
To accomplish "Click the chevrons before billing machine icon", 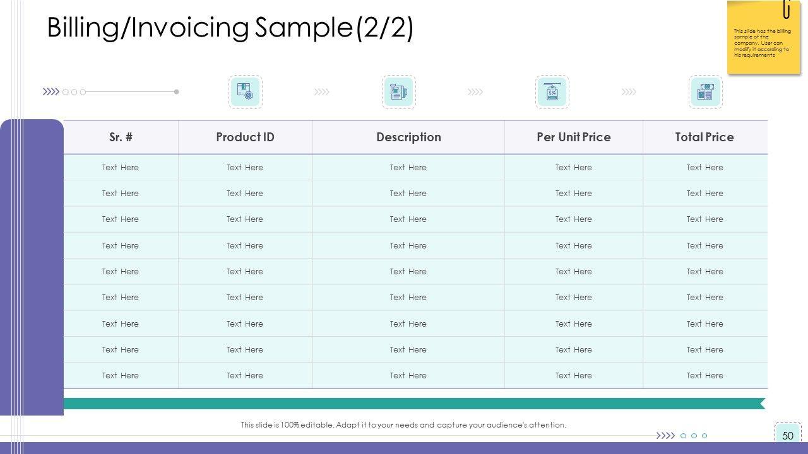I will pos(322,92).
